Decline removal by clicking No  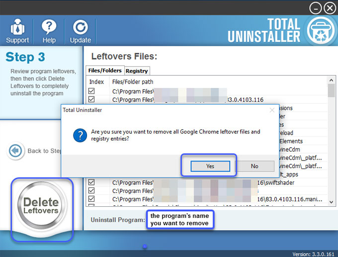254,166
